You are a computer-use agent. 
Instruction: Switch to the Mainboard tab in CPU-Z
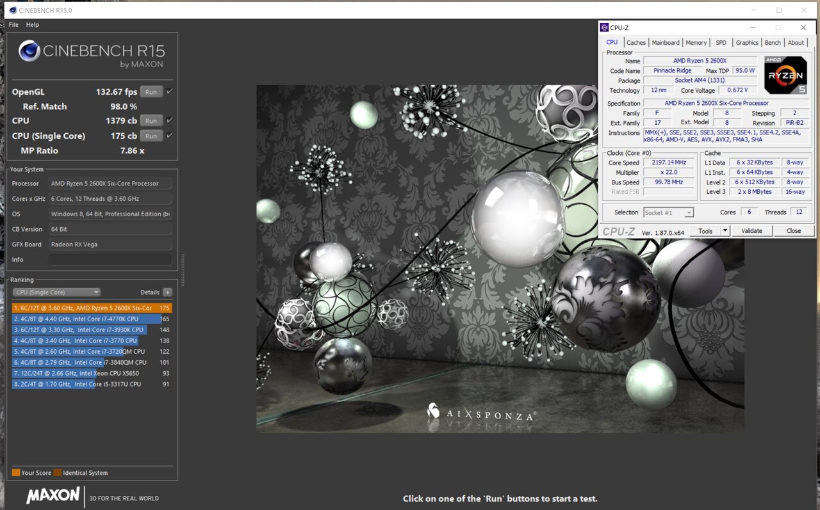click(x=666, y=43)
